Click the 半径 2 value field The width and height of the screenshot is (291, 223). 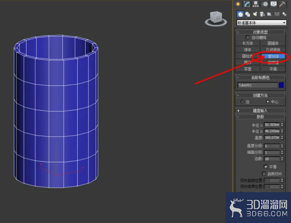click(x=272, y=131)
